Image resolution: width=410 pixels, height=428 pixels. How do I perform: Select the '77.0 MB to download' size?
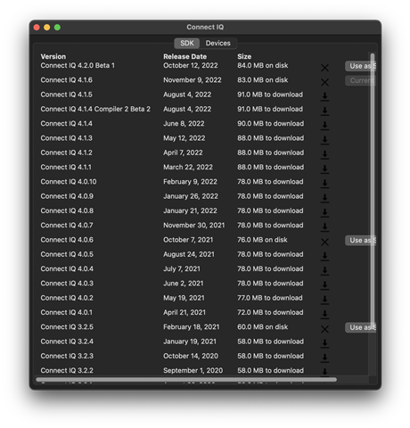pyautogui.click(x=270, y=298)
